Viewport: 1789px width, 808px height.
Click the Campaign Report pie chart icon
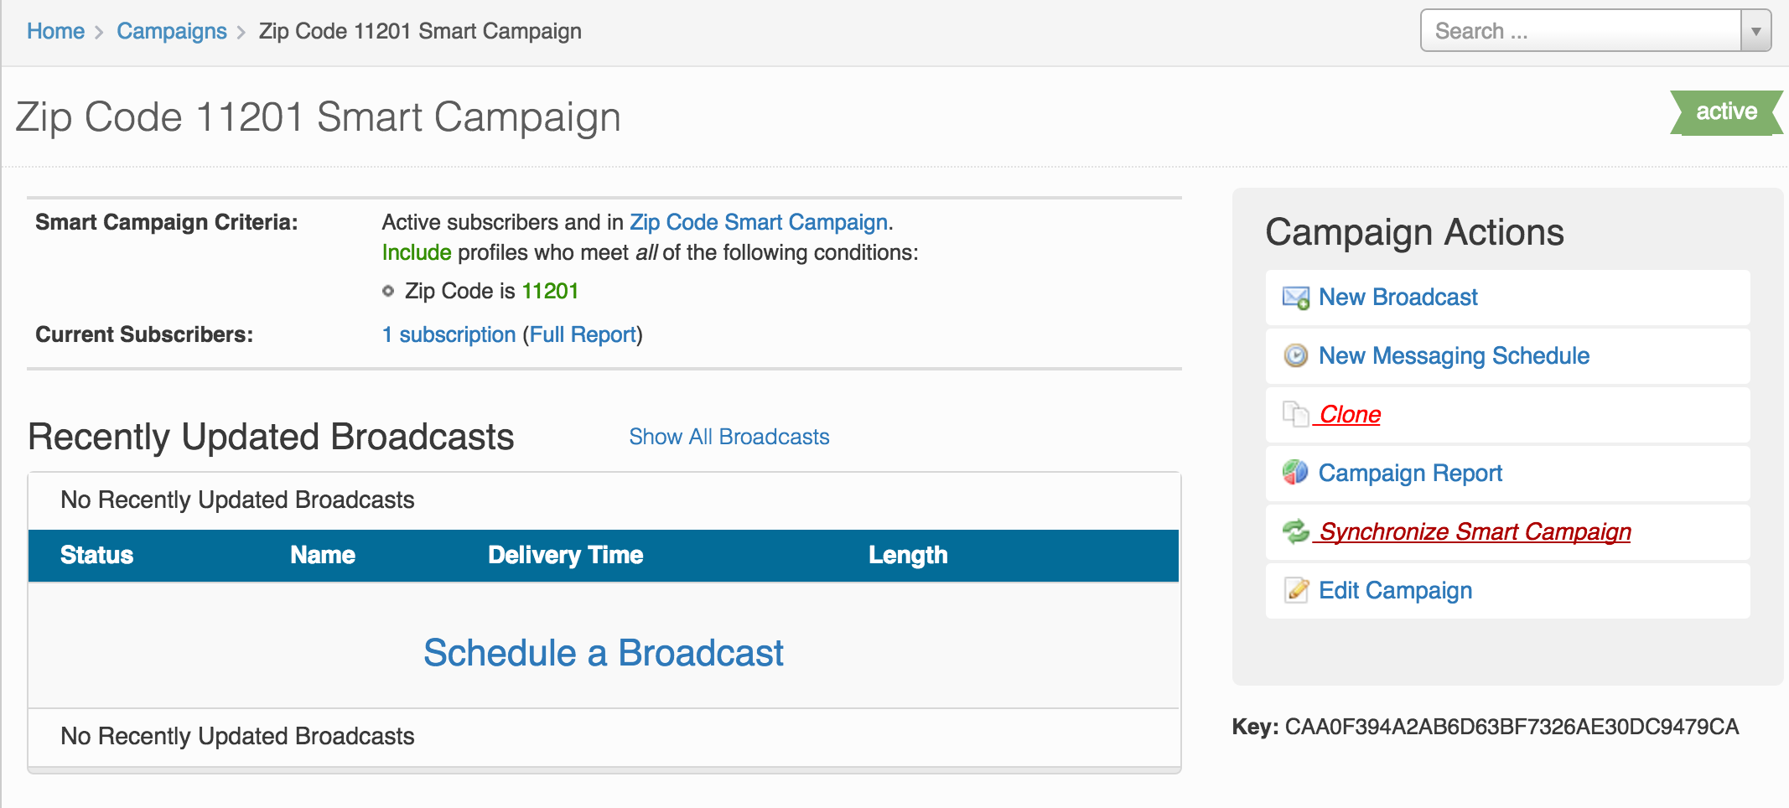(1296, 473)
